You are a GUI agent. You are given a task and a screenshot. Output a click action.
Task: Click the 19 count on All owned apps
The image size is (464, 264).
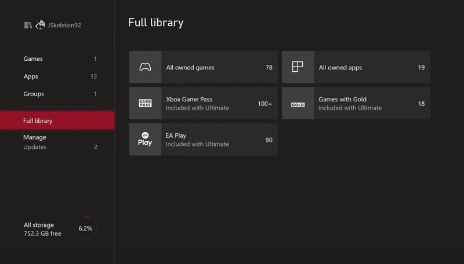[x=421, y=68]
